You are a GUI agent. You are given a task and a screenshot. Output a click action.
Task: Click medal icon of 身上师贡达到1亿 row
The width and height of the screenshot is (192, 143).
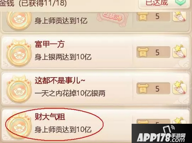[x=19, y=20]
